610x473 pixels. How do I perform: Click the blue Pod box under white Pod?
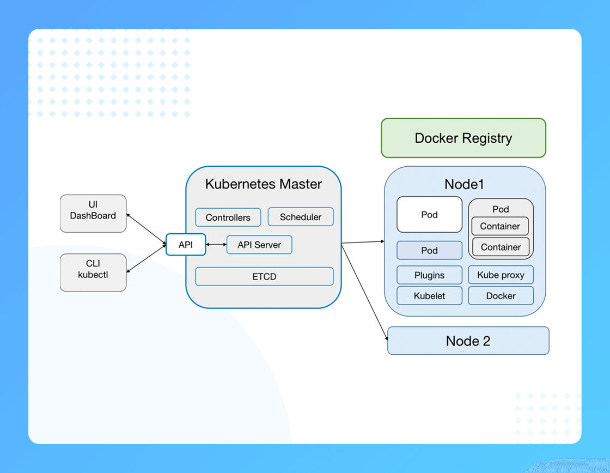pos(430,250)
